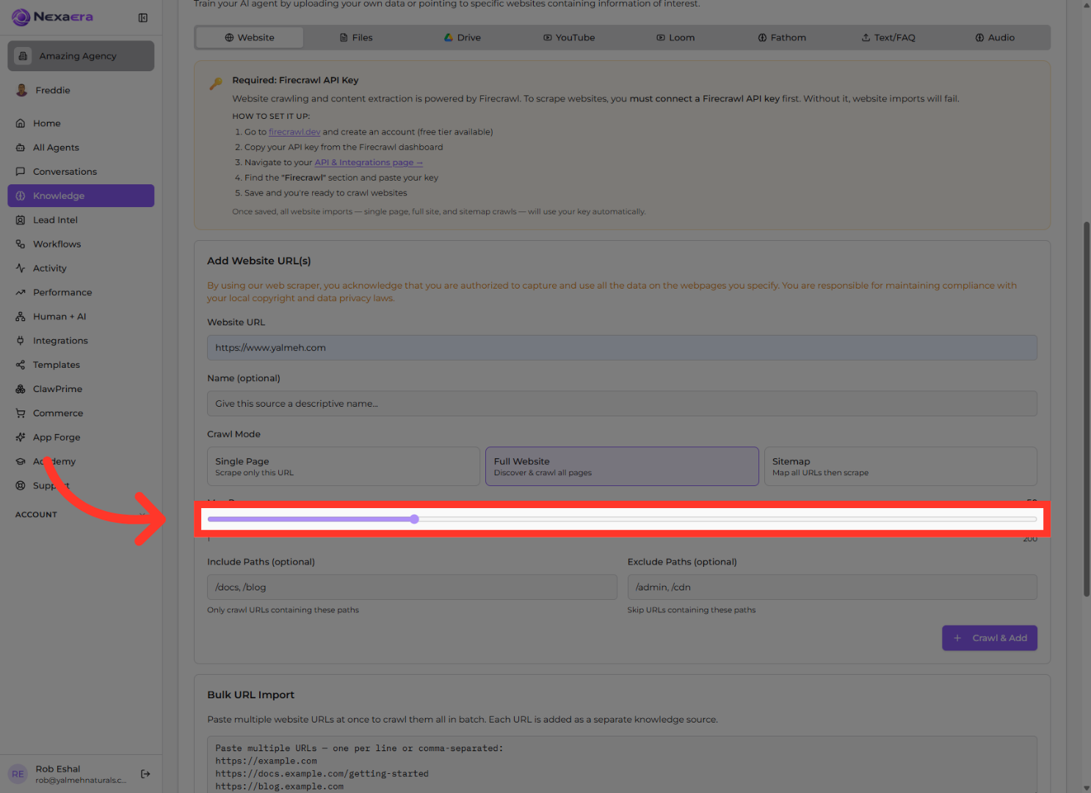Collapse the sidebar panel icon
1091x793 pixels.
pyautogui.click(x=143, y=18)
